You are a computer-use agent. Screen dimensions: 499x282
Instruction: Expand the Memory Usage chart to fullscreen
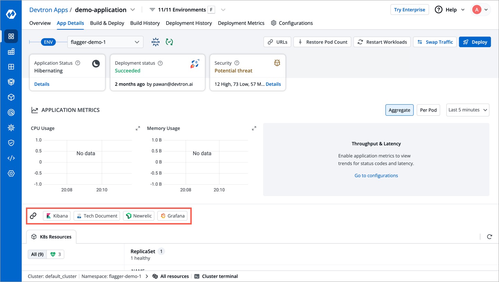[254, 128]
